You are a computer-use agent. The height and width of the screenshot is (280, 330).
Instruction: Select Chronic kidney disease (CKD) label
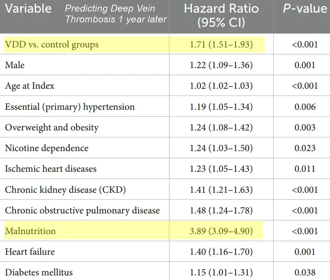[65, 190]
